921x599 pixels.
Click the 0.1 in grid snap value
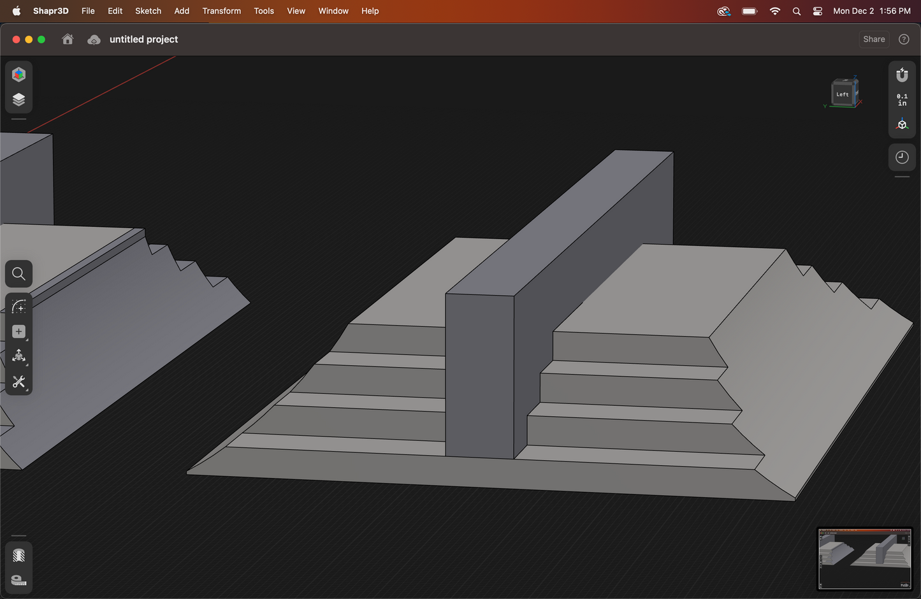[902, 100]
